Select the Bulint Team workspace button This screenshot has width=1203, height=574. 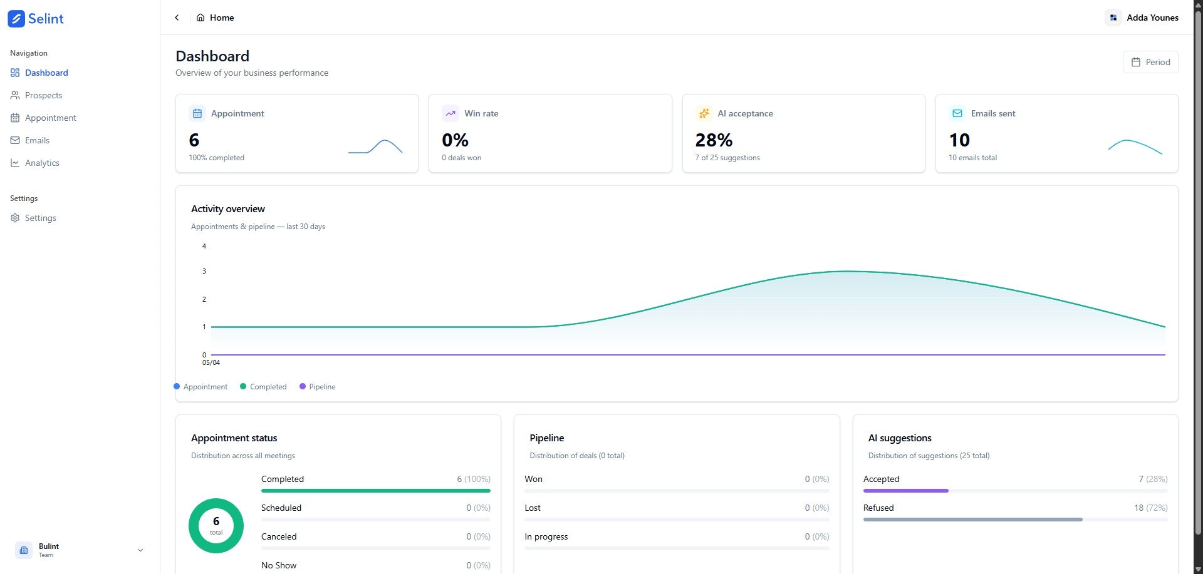point(80,550)
